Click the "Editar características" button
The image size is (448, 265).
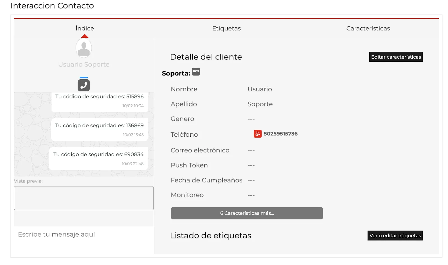tap(396, 57)
